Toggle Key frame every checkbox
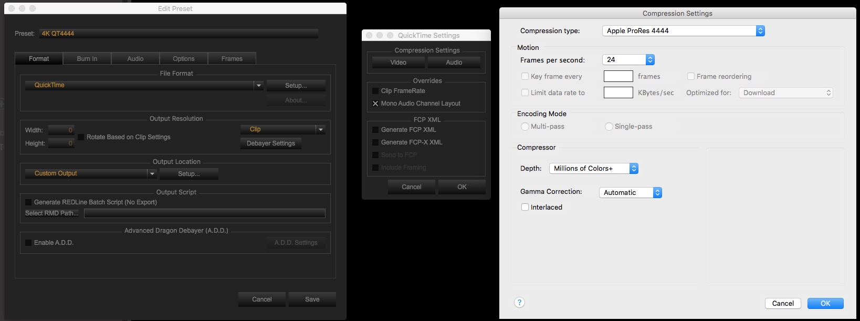860x321 pixels. tap(525, 76)
